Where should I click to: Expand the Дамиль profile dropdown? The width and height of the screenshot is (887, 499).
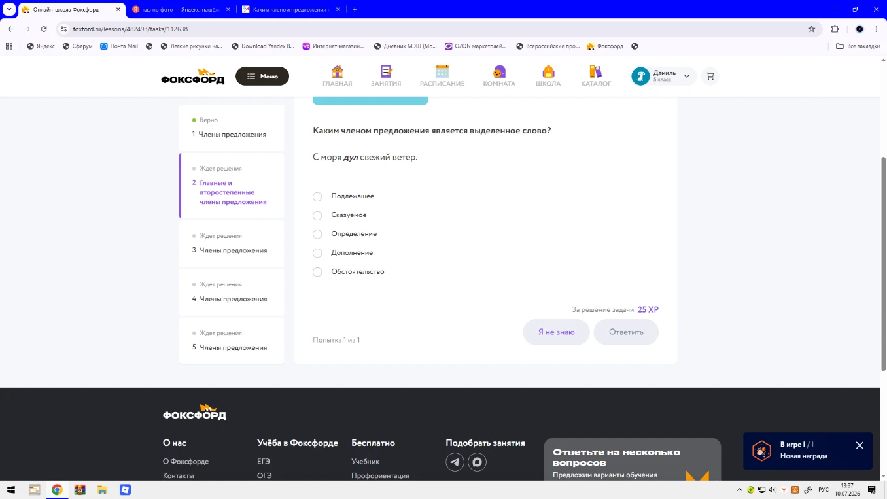[687, 77]
